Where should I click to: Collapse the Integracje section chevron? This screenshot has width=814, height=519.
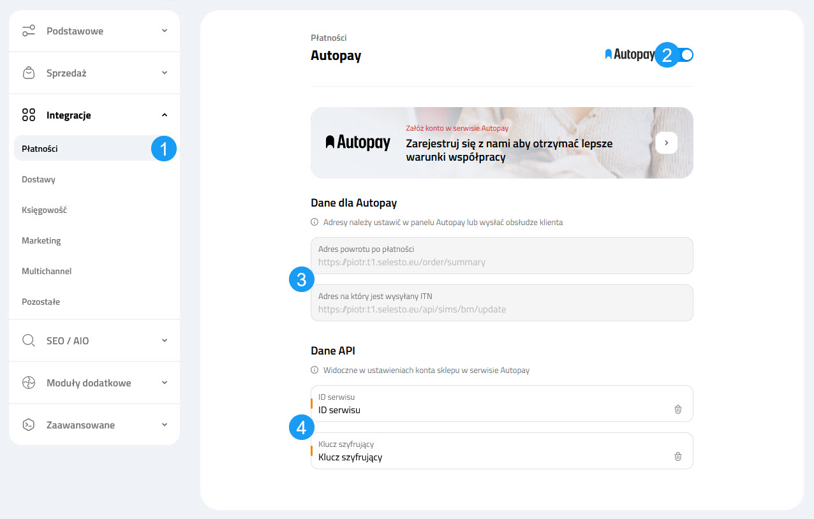tap(165, 115)
